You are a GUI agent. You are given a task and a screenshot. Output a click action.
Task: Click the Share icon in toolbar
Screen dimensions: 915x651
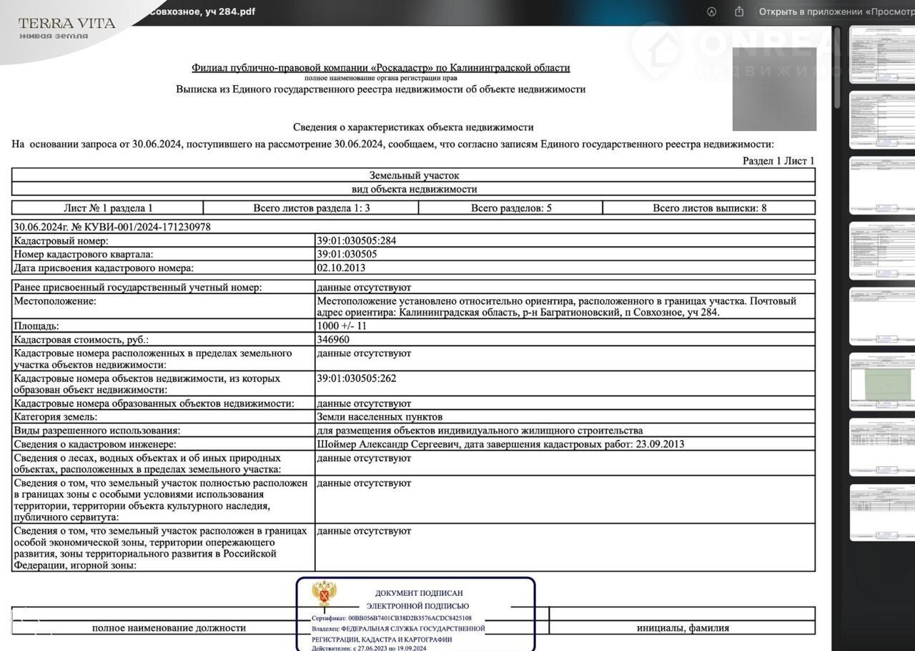coord(739,11)
